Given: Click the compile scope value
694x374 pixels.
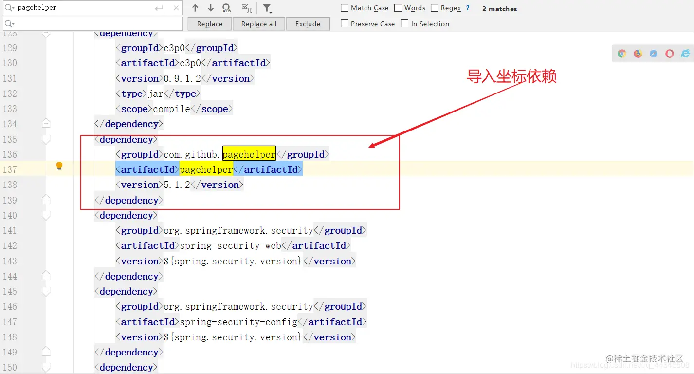Looking at the screenshot, I should pyautogui.click(x=172, y=109).
